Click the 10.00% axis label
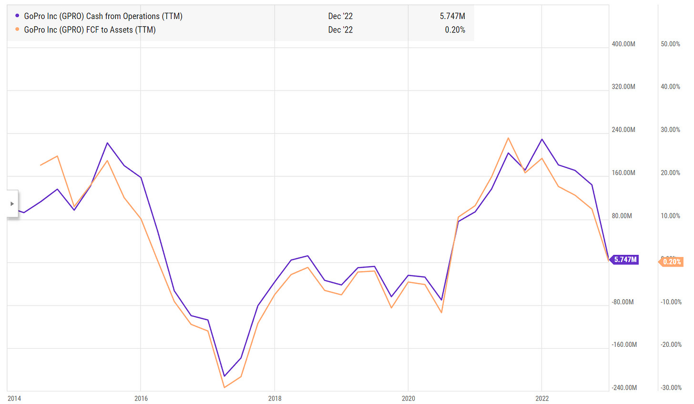Screen dimensions: 694x404 click(x=671, y=216)
